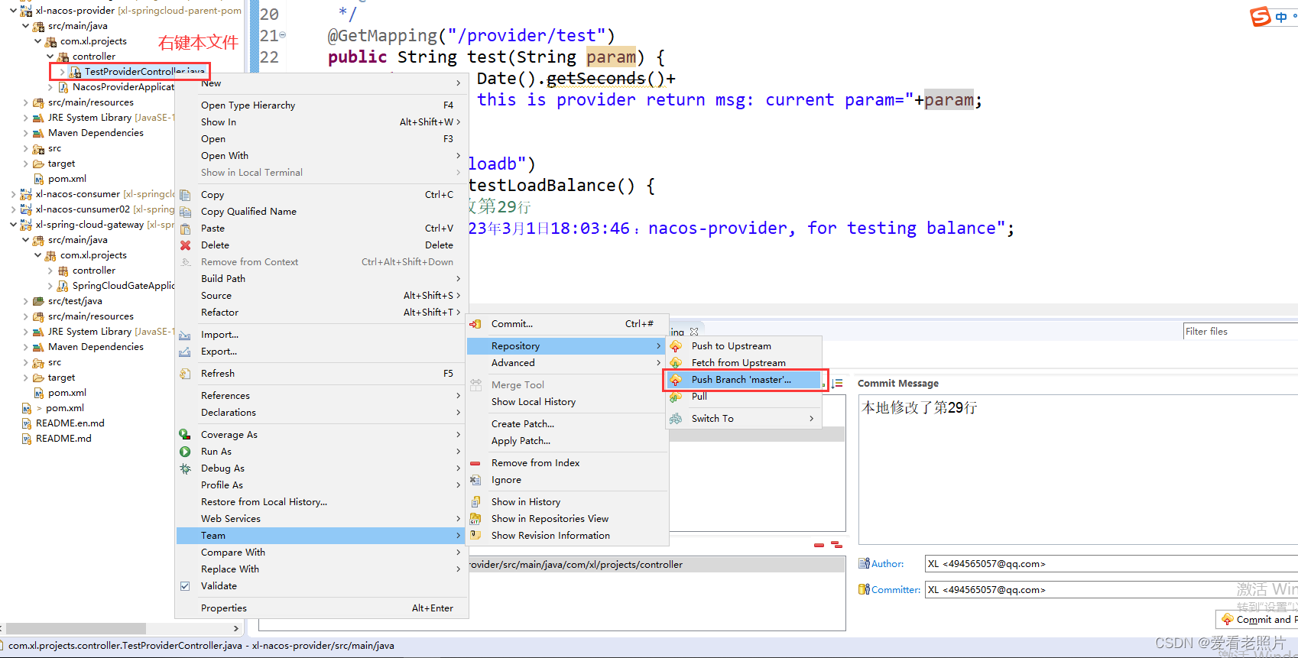This screenshot has width=1298, height=658.
Task: Expand the xl-nacos-consumer project
Action: [13, 194]
